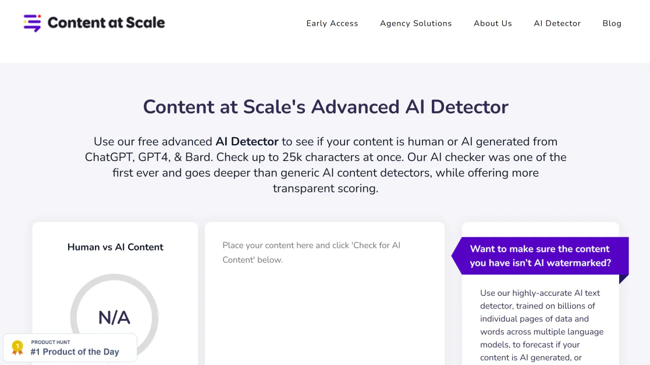650x365 pixels.
Task: Click the banner's folded ribbon corner
Action: (x=624, y=279)
